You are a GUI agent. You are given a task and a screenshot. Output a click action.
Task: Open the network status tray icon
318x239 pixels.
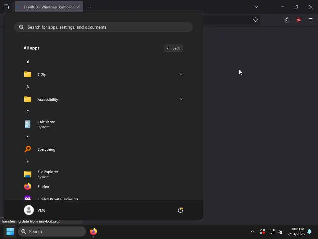click(x=272, y=232)
